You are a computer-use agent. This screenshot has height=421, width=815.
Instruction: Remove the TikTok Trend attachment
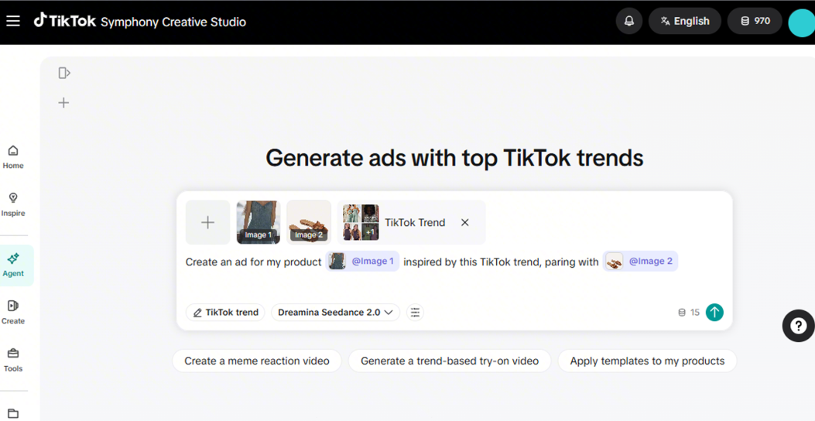pyautogui.click(x=464, y=222)
